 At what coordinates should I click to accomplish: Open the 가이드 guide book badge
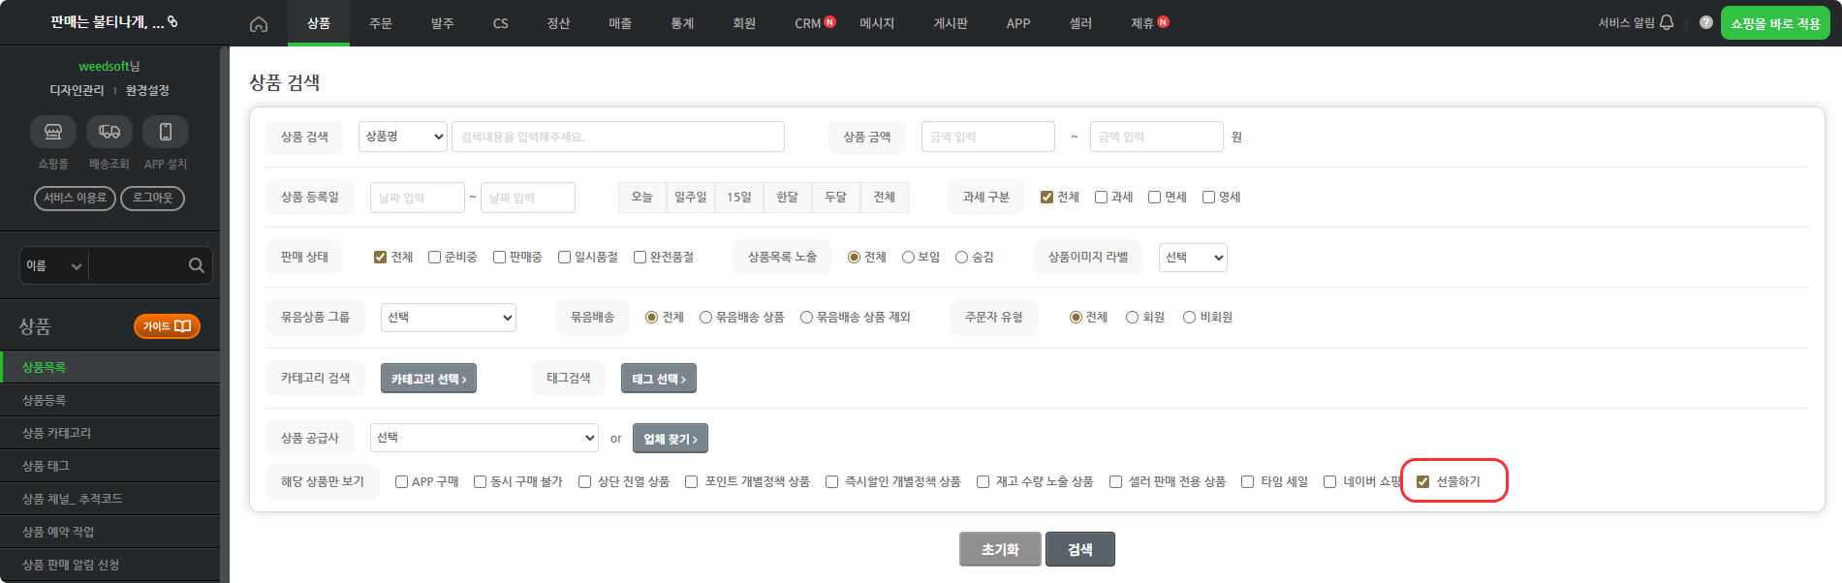(x=167, y=326)
